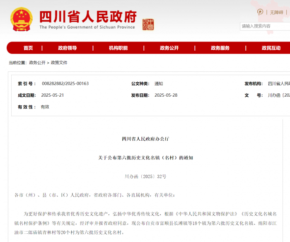
Task: Open the 首页 menu item
Action: tap(28, 48)
